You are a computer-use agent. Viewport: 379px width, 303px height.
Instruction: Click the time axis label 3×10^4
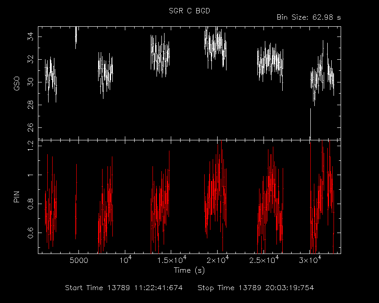tap(309, 260)
